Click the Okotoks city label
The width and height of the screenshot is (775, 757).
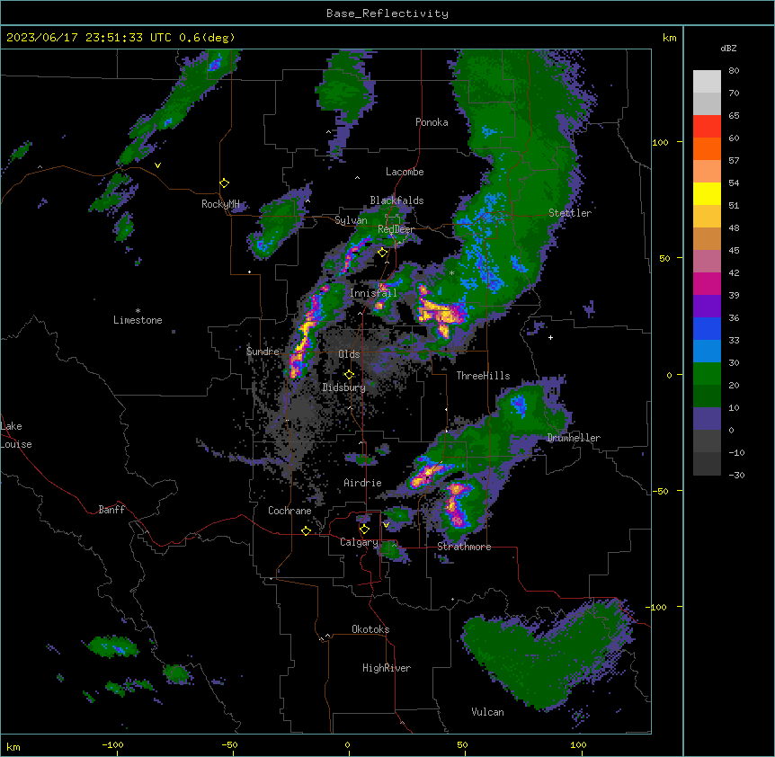pos(370,629)
